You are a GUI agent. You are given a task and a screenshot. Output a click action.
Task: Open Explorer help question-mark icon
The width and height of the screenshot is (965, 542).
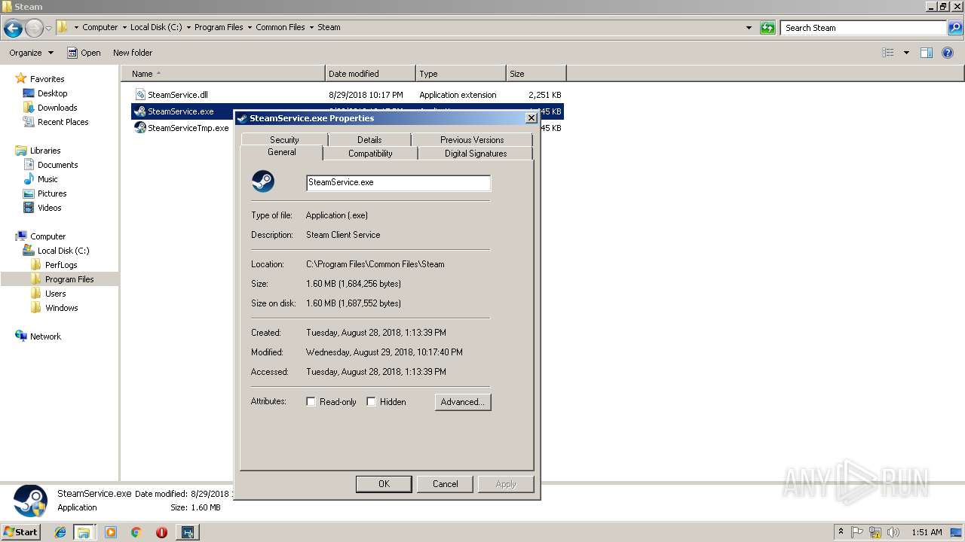948,53
